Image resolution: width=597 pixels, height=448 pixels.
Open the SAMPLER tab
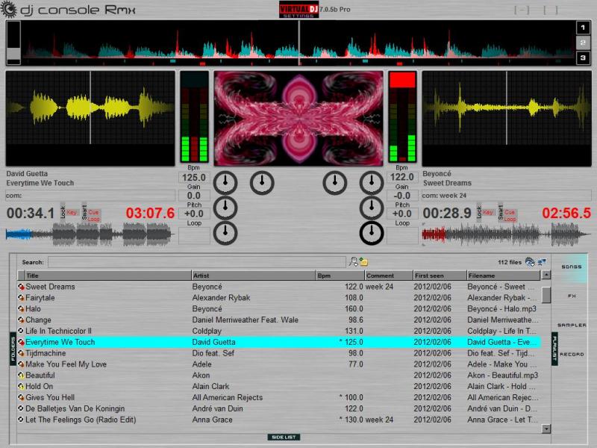coord(572,325)
